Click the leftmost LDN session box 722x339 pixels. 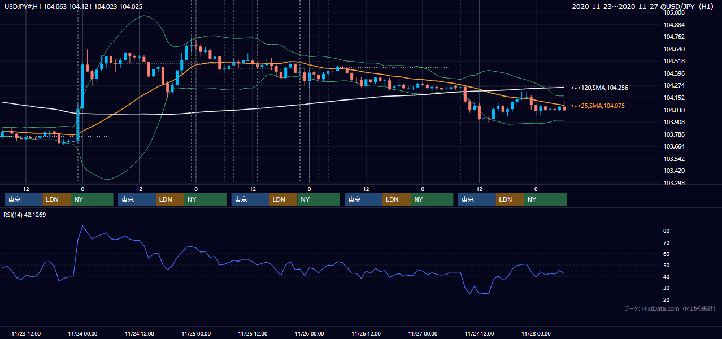tap(56, 199)
